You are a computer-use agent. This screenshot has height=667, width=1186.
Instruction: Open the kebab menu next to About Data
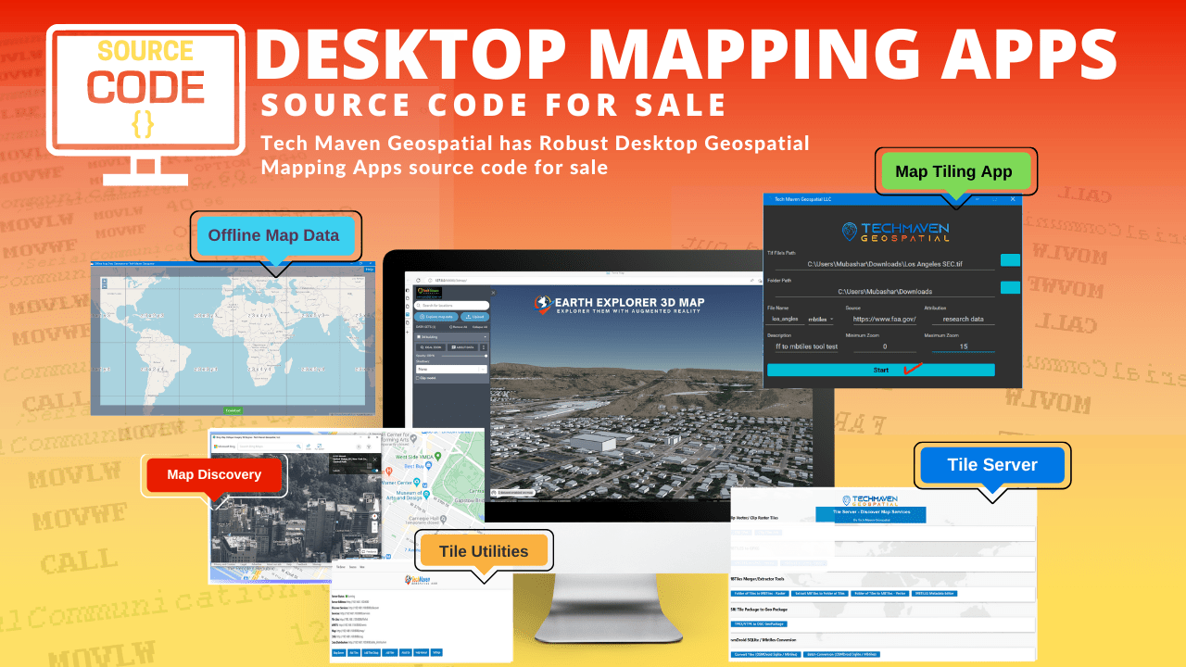point(484,347)
